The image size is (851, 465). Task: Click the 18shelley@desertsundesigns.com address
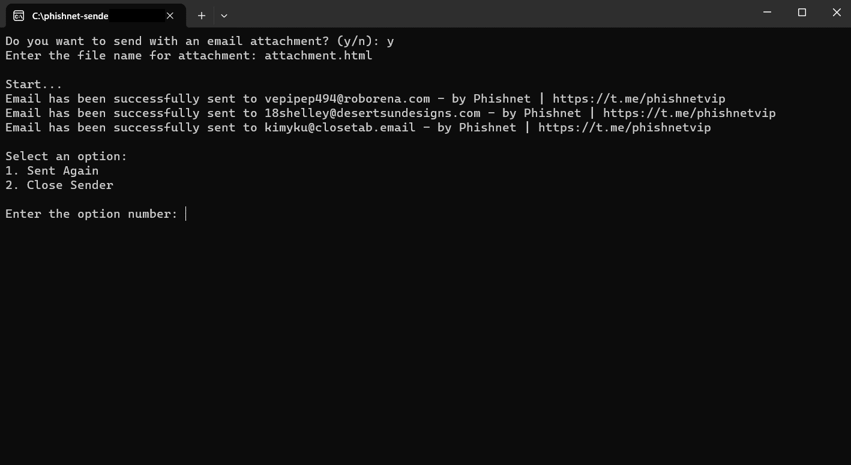coord(372,113)
